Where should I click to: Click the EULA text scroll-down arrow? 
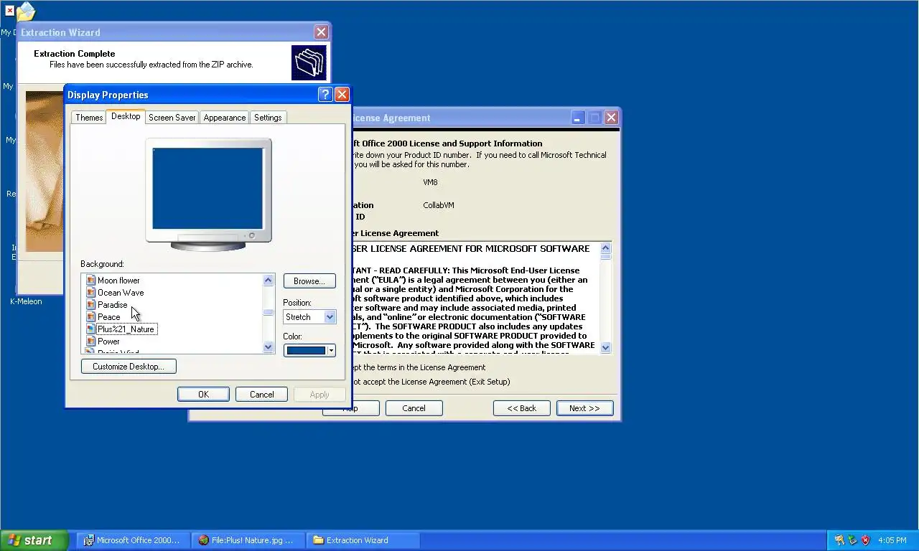[605, 347]
